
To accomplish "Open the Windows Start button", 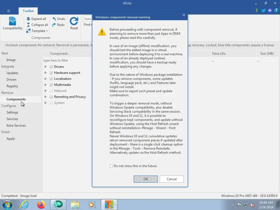I will tap(7, 205).
